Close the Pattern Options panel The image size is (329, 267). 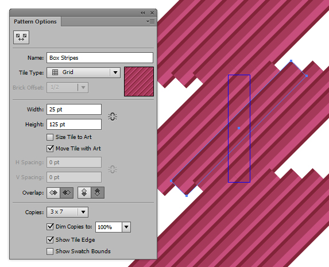[x=152, y=13]
